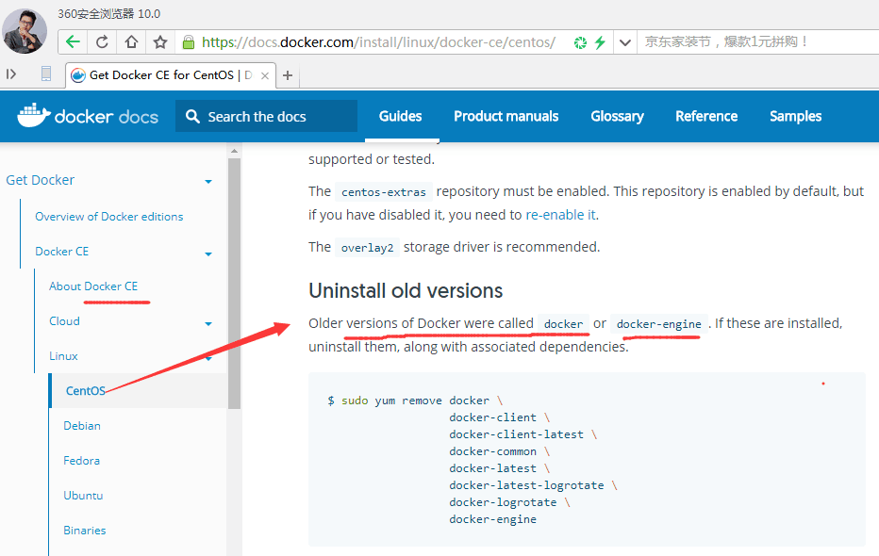Viewport: 879px width, 556px height.
Task: Open Linux sidebar item
Action: point(63,356)
